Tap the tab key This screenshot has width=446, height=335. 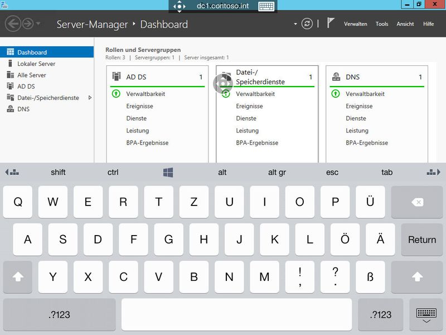point(387,172)
